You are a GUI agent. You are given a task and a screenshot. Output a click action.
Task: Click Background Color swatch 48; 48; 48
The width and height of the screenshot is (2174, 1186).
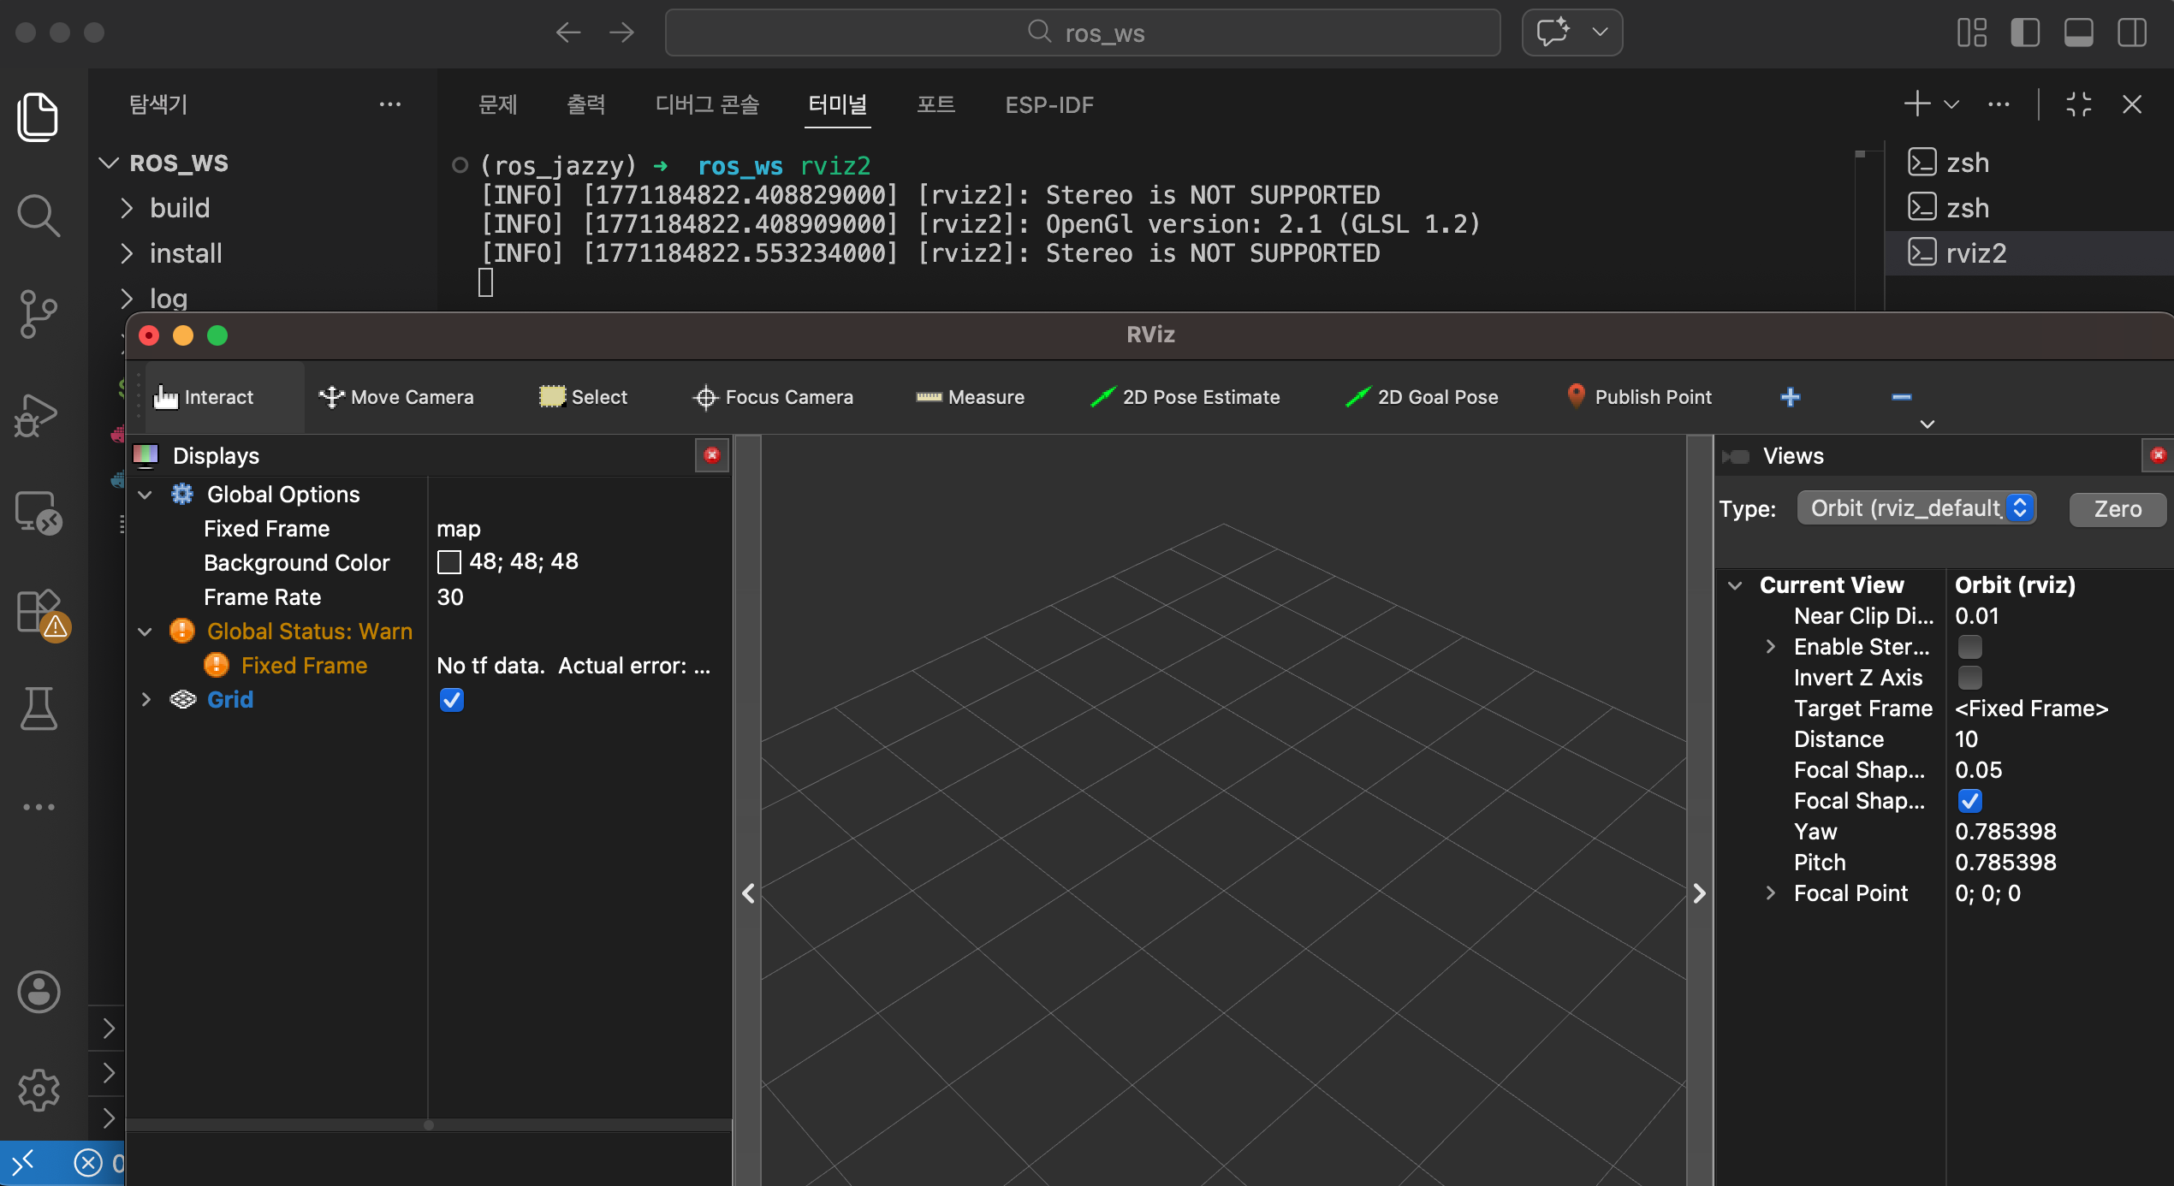click(x=449, y=562)
